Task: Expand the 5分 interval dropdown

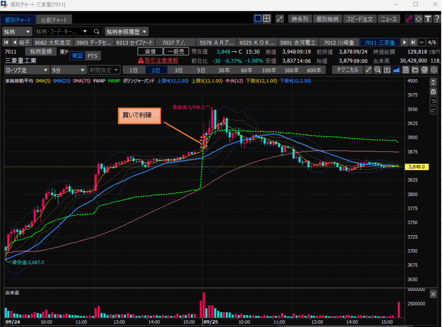Action: pos(68,70)
